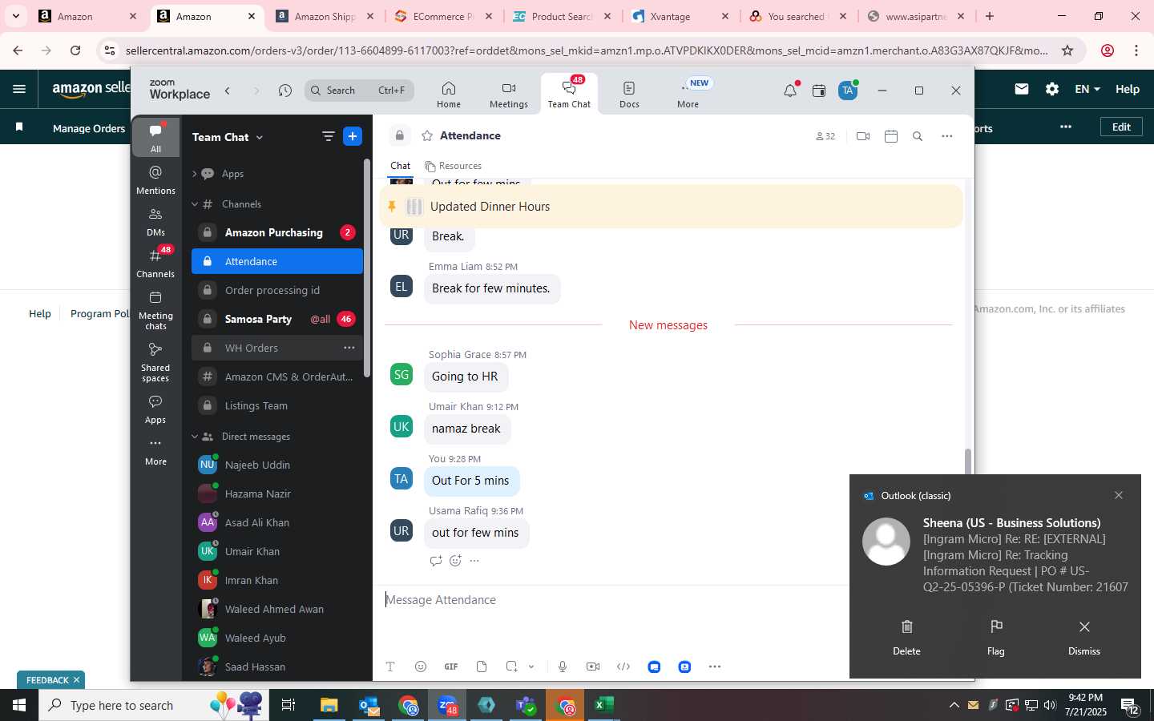Open WH Orders channel options (three dots)
This screenshot has height=721, width=1154.
pos(349,348)
